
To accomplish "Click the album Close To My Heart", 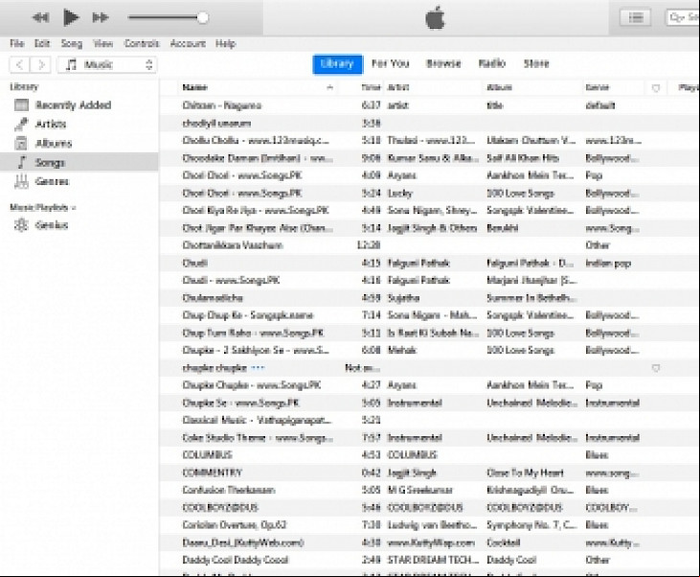I will [x=525, y=473].
